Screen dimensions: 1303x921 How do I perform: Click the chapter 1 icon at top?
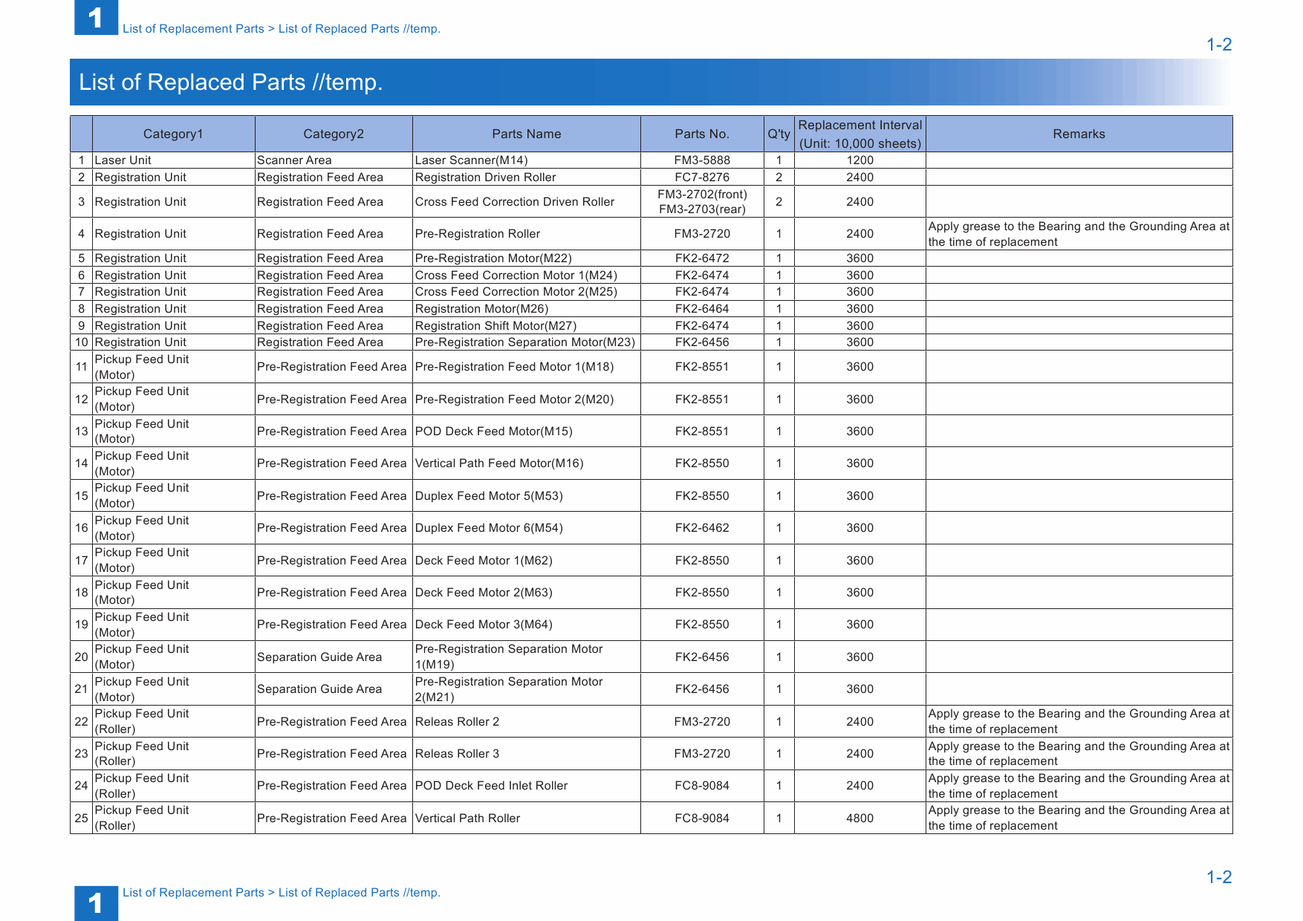(96, 17)
